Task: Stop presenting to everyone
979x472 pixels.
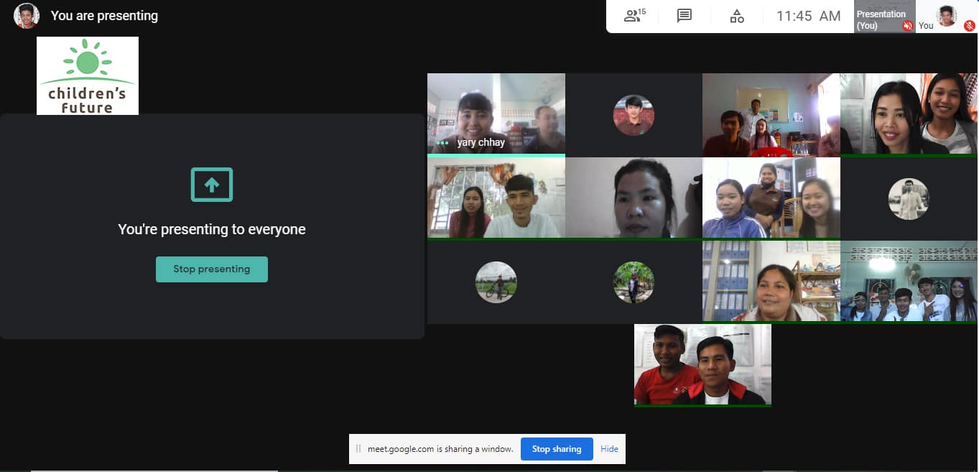Action: click(212, 269)
